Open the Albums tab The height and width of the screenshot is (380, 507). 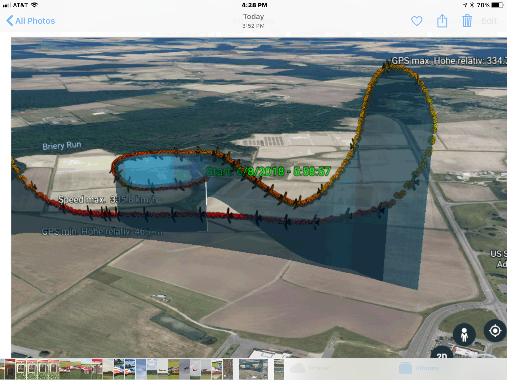419,368
